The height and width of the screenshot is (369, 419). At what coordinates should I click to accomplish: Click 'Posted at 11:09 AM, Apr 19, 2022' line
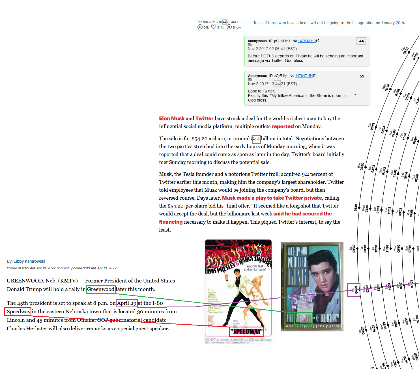(x=62, y=268)
